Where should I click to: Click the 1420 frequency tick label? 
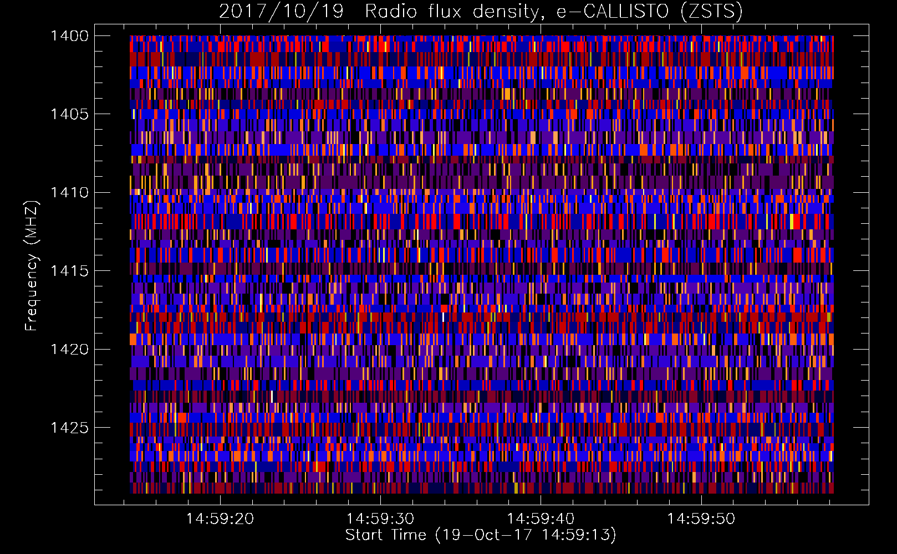click(x=70, y=350)
